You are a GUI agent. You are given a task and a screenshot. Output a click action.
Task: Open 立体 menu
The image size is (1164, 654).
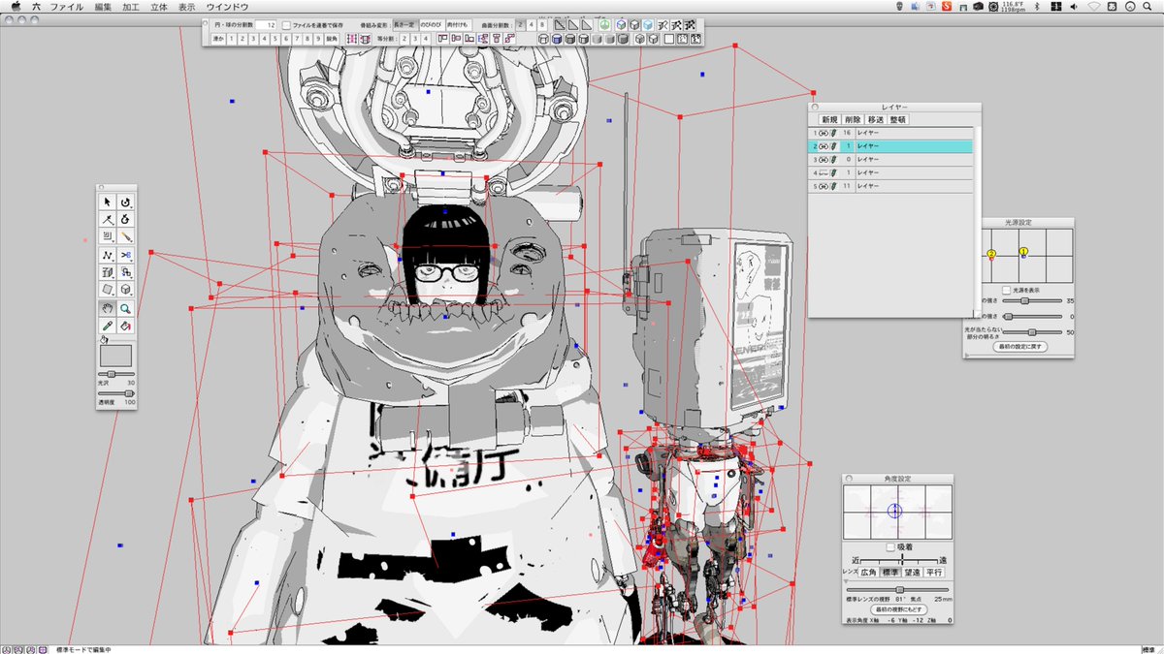coord(159,6)
